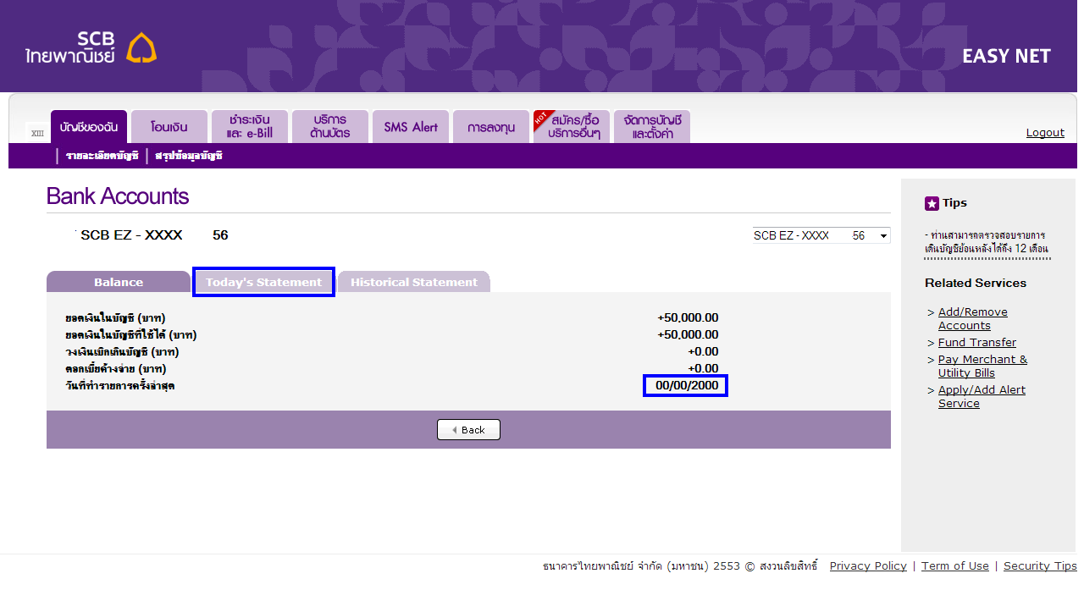Click the ดอกเบี้ยค้างจ่าย (บาท) label
The image size is (1084, 590).
click(116, 369)
